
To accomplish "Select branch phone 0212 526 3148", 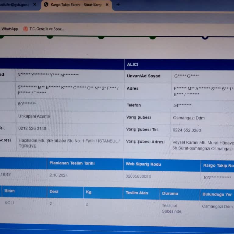I will pos(32,128).
